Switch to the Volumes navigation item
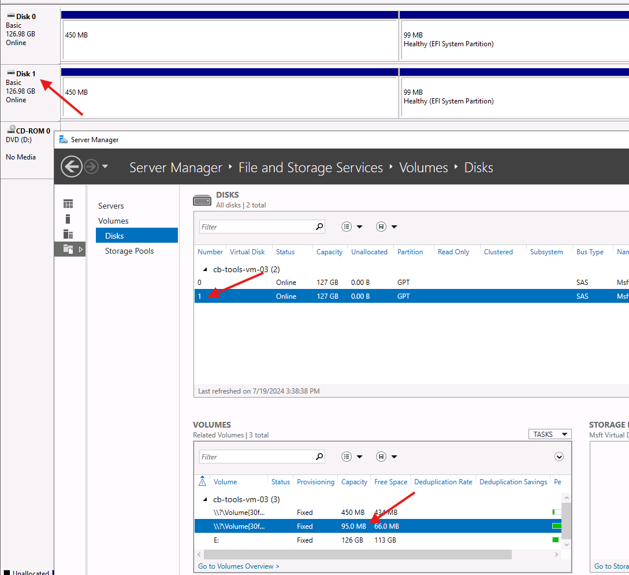This screenshot has height=575, width=629. 113,221
